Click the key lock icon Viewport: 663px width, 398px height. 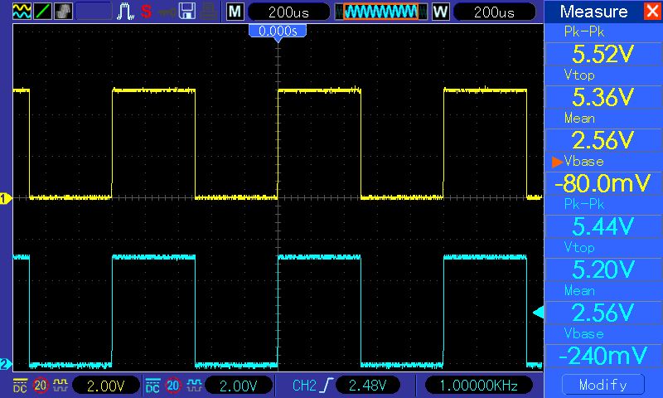[167, 12]
